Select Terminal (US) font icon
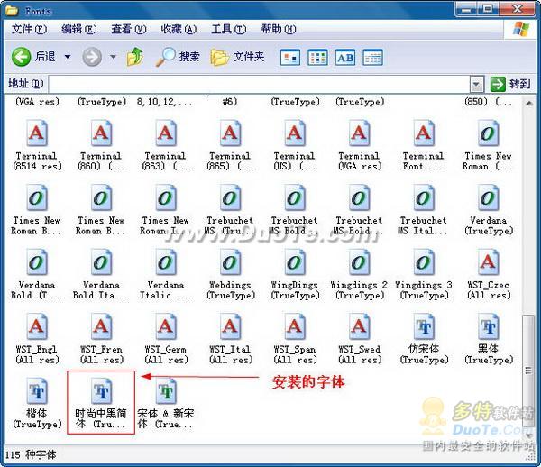The image size is (541, 467). click(x=294, y=145)
